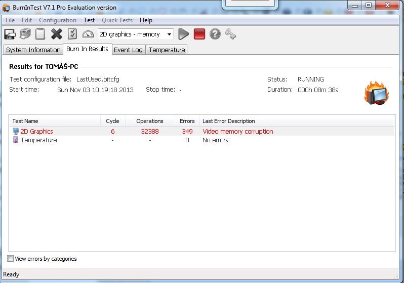Image resolution: width=404 pixels, height=283 pixels.
Task: Open the duty cycle gauge icon
Action: (x=88, y=34)
